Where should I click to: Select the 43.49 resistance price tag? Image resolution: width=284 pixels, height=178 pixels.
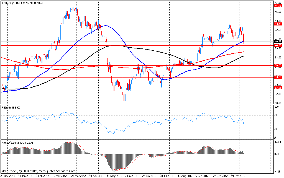tap(278, 24)
